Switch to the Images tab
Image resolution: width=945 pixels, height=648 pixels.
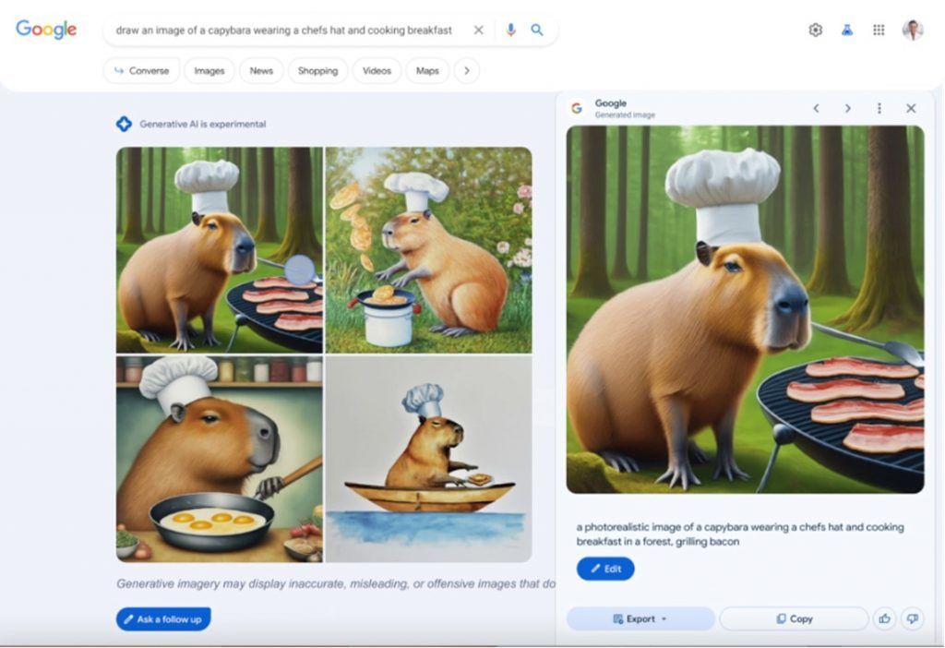[x=209, y=70]
